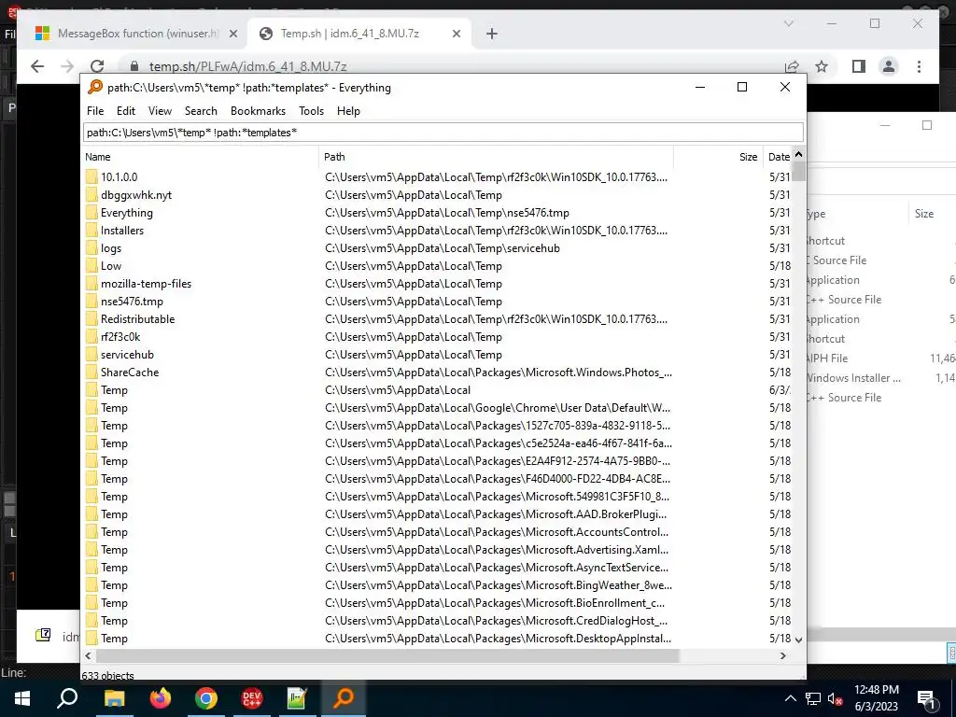Click the Chrome address bar URL
Viewport: 956px width, 717px height.
(x=247, y=66)
